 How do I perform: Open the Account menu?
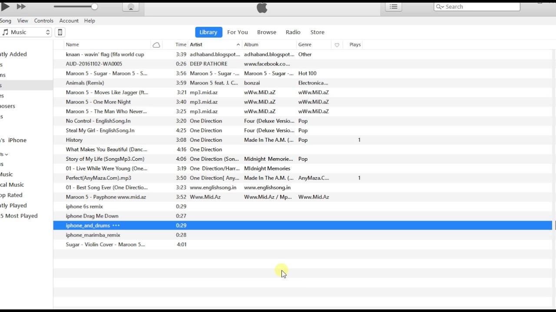(69, 21)
